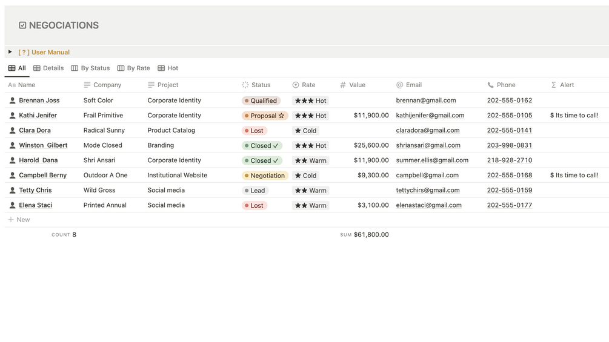Click person icon next to Brennan Joss

click(13, 100)
